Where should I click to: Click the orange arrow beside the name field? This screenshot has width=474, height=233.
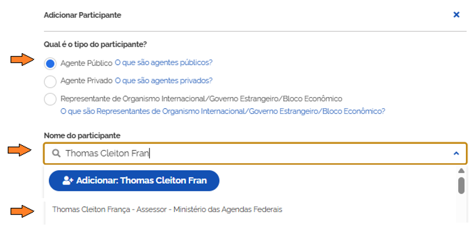(x=20, y=151)
